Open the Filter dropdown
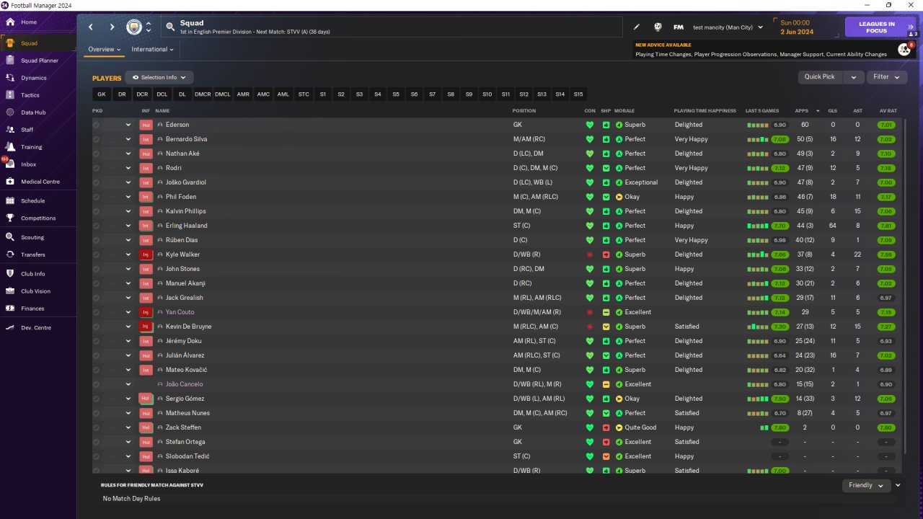Image resolution: width=923 pixels, height=519 pixels. tap(886, 77)
